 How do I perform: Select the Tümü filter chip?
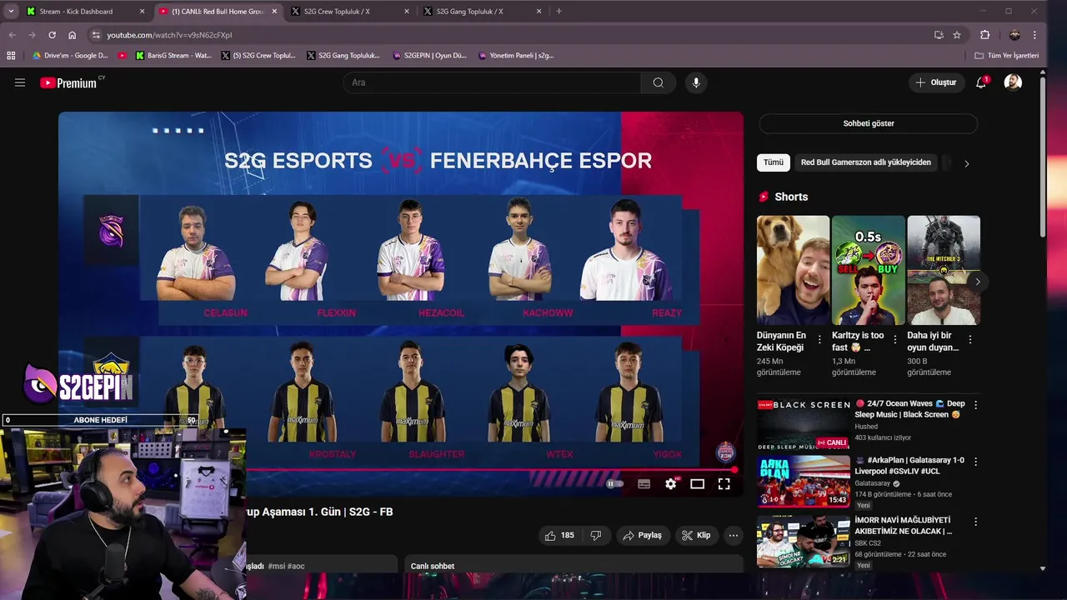[774, 162]
